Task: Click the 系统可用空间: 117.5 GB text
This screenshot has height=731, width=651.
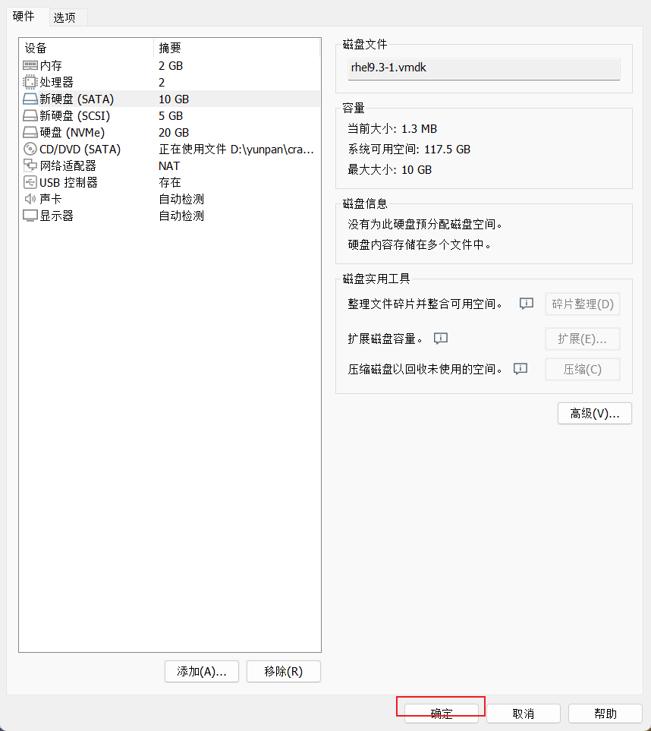Action: 409,150
